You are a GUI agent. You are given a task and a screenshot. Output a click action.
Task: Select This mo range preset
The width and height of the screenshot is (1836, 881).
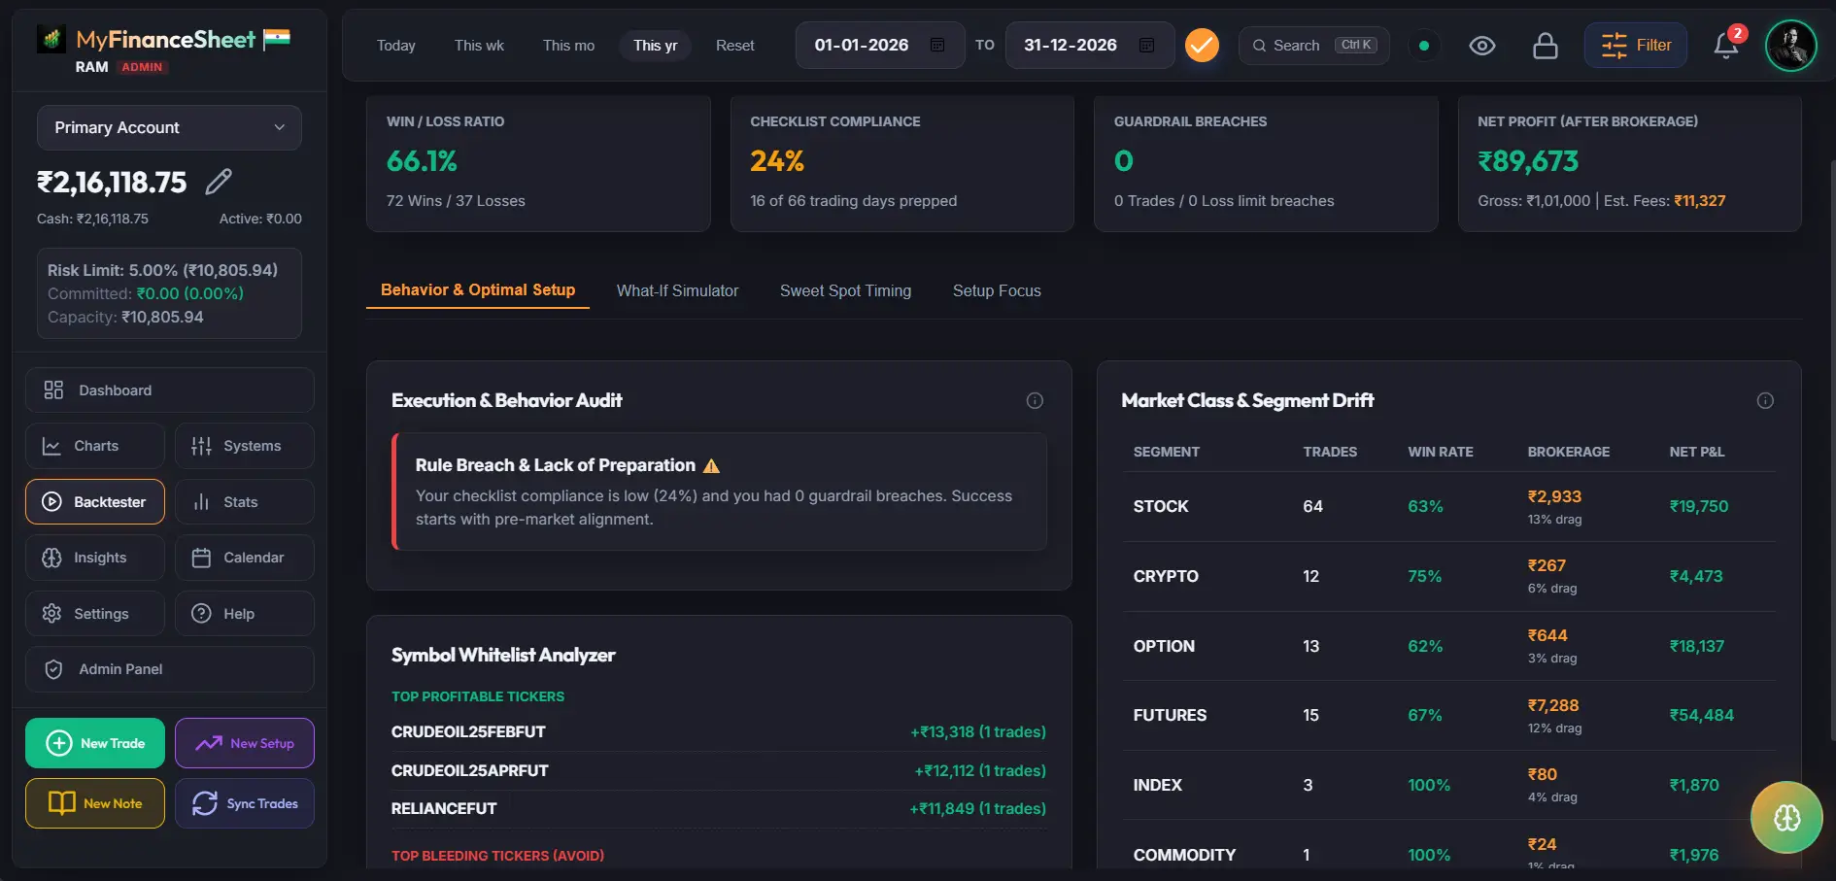pyautogui.click(x=568, y=46)
